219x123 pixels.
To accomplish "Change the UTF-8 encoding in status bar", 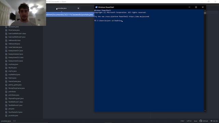I will (x=189, y=121).
